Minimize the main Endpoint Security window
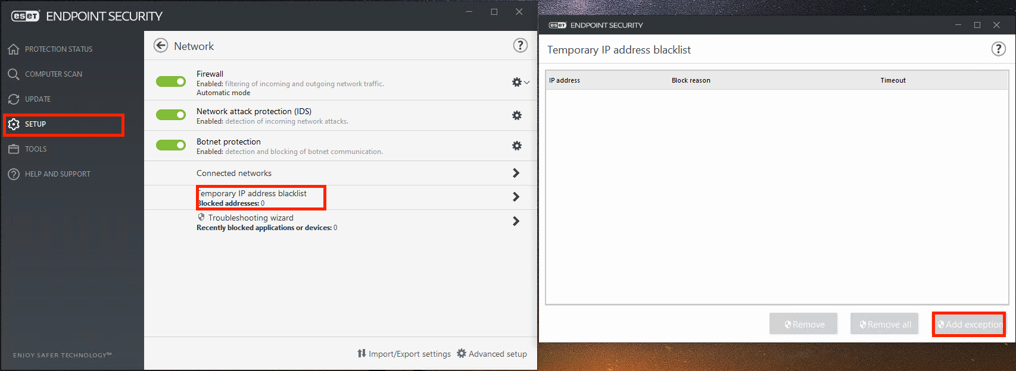 click(469, 12)
